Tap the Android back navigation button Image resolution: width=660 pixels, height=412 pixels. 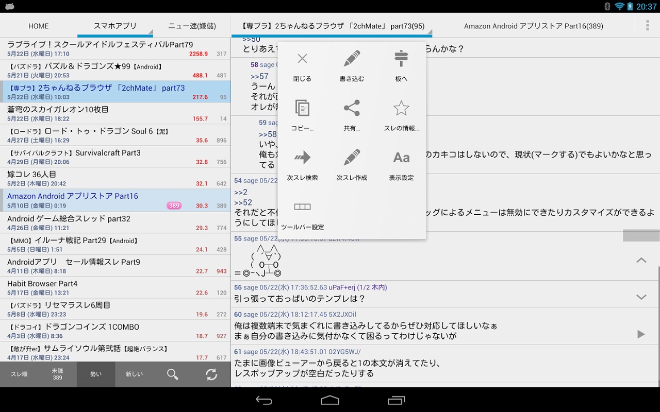264,400
